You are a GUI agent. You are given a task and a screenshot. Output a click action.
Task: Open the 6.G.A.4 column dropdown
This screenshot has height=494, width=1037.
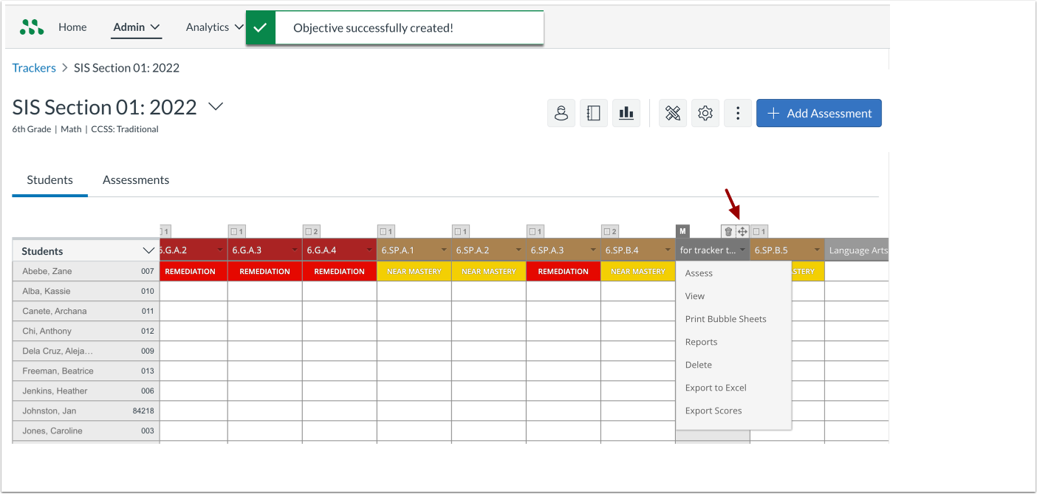(x=369, y=250)
